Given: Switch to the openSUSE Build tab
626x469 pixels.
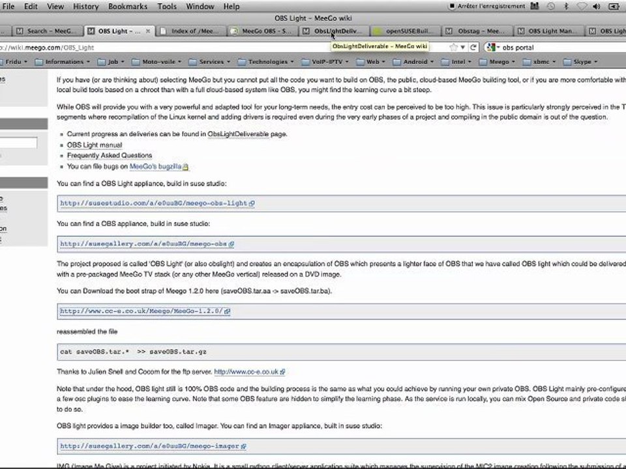Looking at the screenshot, I should (406, 31).
